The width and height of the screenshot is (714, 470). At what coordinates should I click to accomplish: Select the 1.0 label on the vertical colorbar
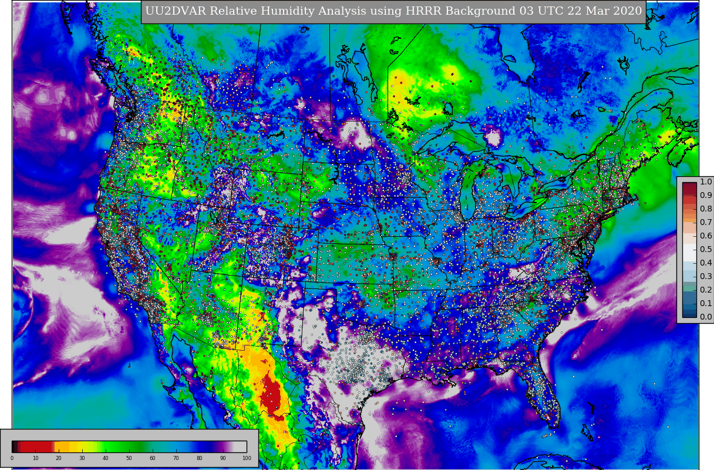click(706, 182)
